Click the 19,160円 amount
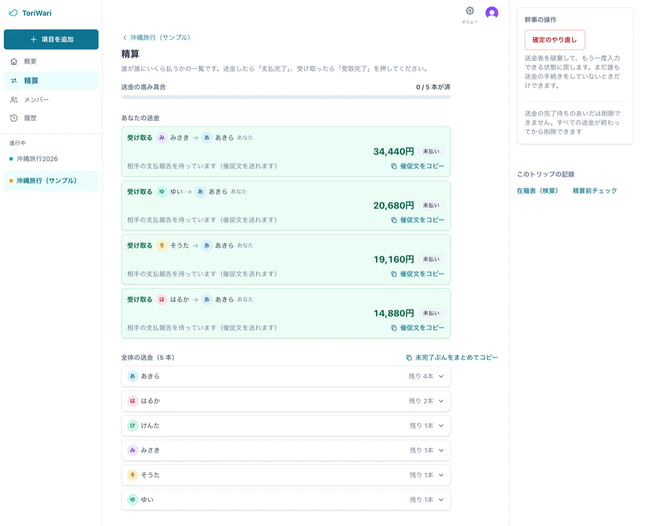The image size is (659, 526). coord(394,259)
